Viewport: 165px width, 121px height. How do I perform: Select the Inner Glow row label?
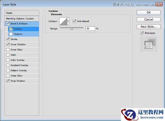click(x=16, y=50)
